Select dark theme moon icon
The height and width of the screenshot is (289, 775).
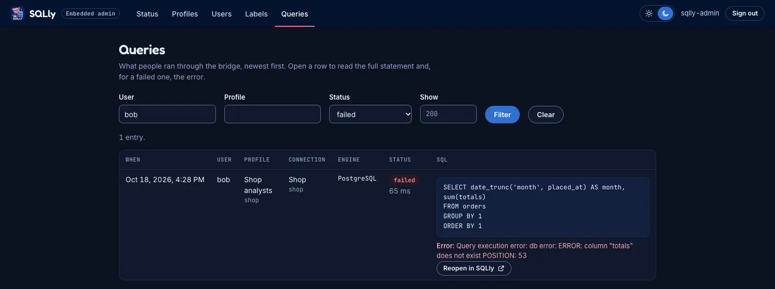coord(665,13)
